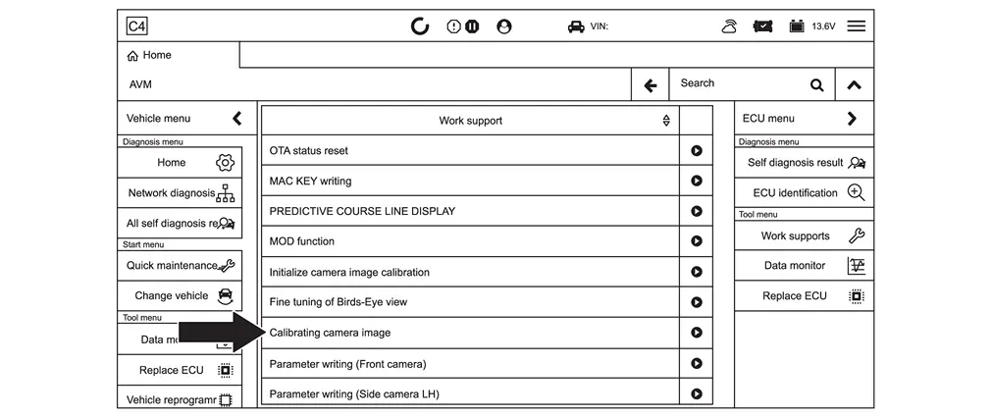Image resolution: width=991 pixels, height=417 pixels.
Task: Click the user profile icon
Action: [504, 26]
